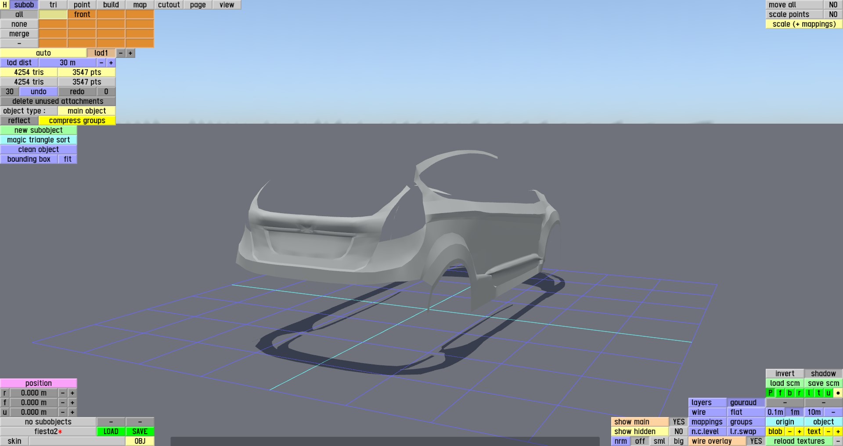
Task: Click 'delete unused attachments'
Action: [x=58, y=101]
